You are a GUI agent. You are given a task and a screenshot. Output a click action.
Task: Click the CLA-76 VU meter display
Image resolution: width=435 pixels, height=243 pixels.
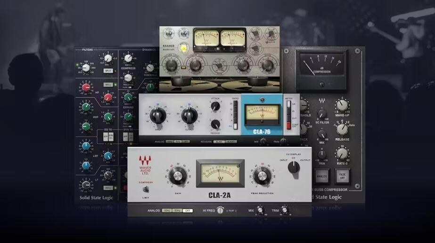(262, 114)
